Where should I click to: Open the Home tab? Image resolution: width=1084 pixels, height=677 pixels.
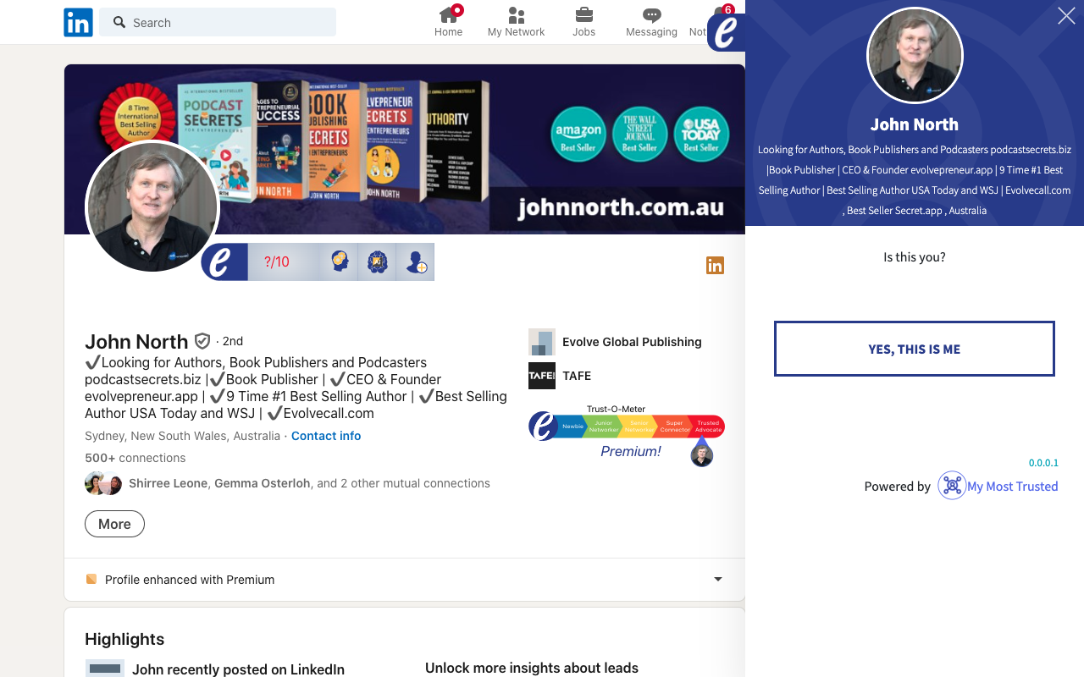pyautogui.click(x=449, y=22)
